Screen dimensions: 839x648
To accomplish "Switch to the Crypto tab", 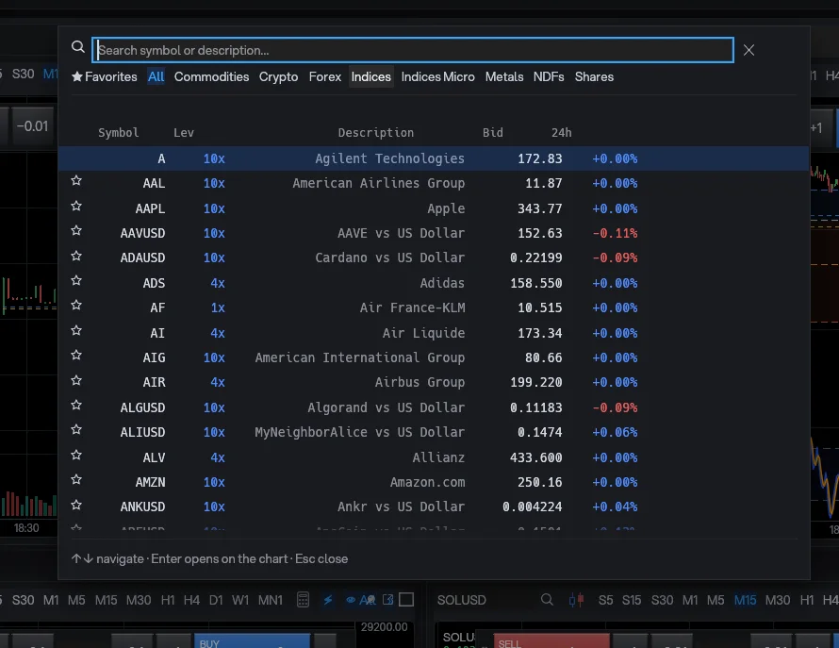I will click(x=278, y=77).
